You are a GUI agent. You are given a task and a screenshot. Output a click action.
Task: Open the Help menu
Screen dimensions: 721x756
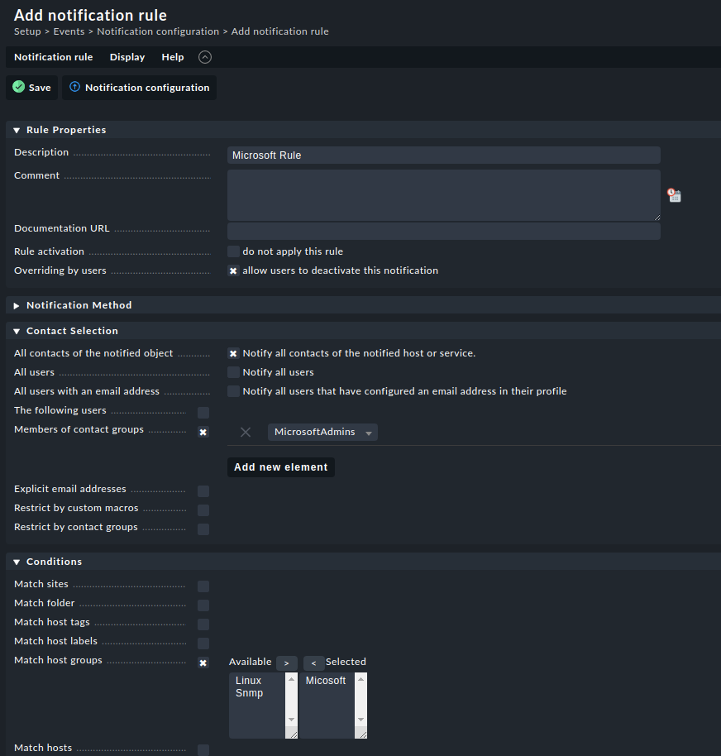coord(173,57)
